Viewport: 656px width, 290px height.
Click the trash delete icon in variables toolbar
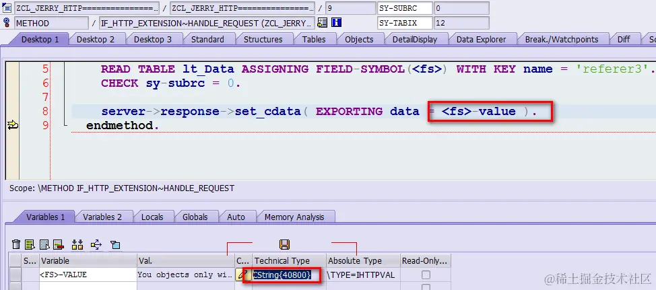(16, 244)
